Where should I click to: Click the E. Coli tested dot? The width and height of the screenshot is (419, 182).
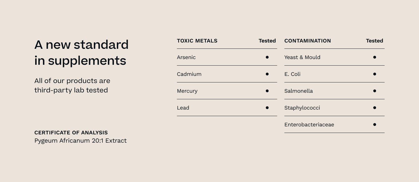(374, 74)
